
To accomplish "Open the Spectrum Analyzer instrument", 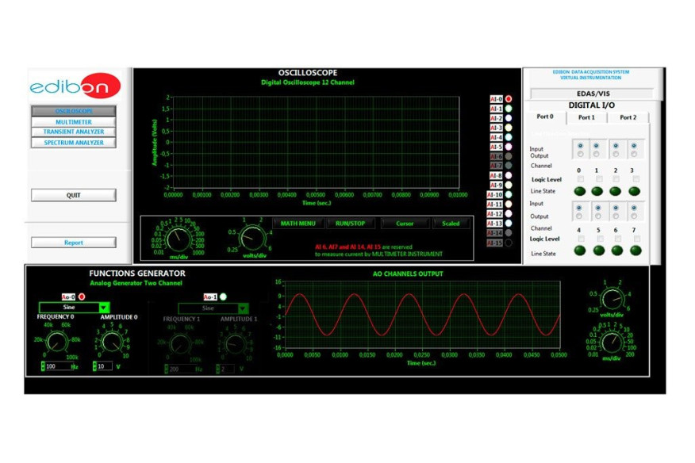I will [x=74, y=143].
